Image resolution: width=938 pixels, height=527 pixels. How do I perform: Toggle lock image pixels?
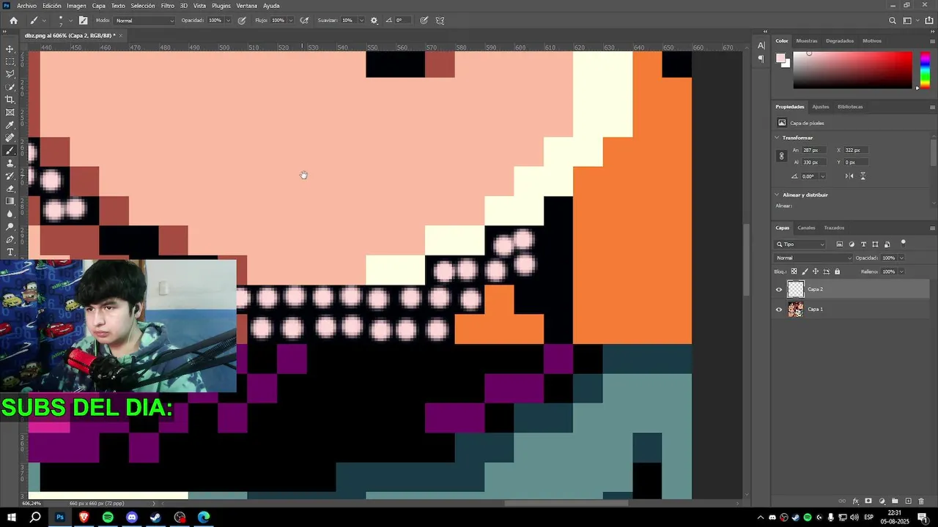[805, 272]
